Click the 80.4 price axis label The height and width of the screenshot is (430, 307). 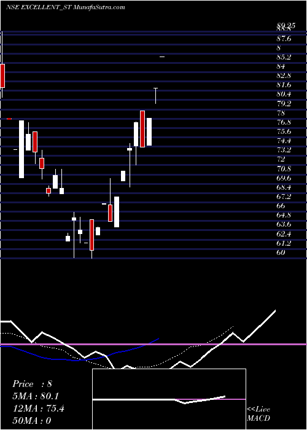click(x=284, y=95)
